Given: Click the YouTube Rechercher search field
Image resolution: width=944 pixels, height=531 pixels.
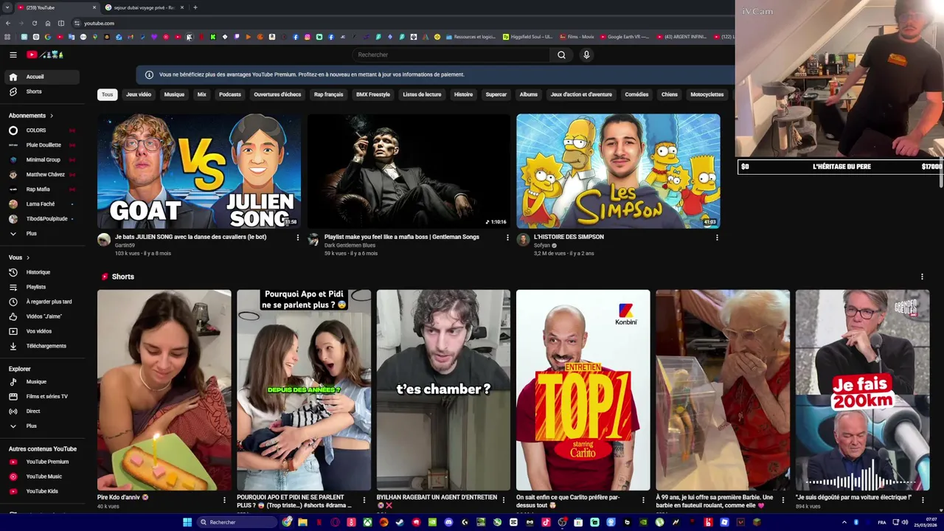Looking at the screenshot, I should [451, 55].
